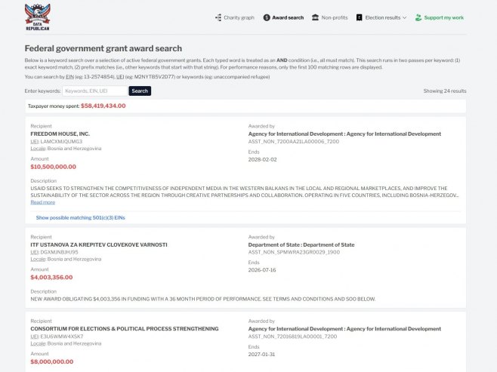Focus the keywords, EIN, UEI input field
Screen dimensions: 497x372
click(94, 91)
